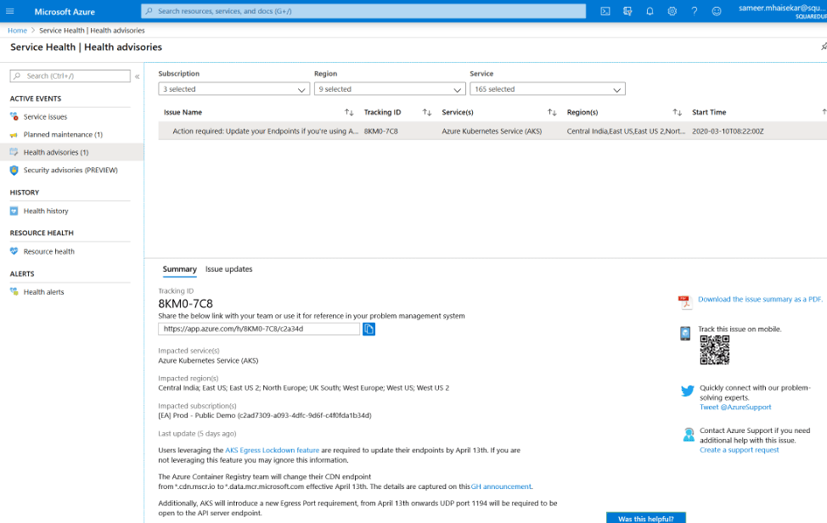Collapse the sidebar with double chevron
This screenshot has height=523, width=827.
tap(138, 76)
